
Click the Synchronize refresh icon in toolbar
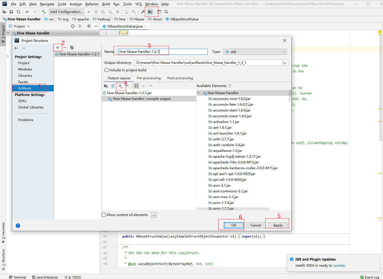(x=18, y=12)
